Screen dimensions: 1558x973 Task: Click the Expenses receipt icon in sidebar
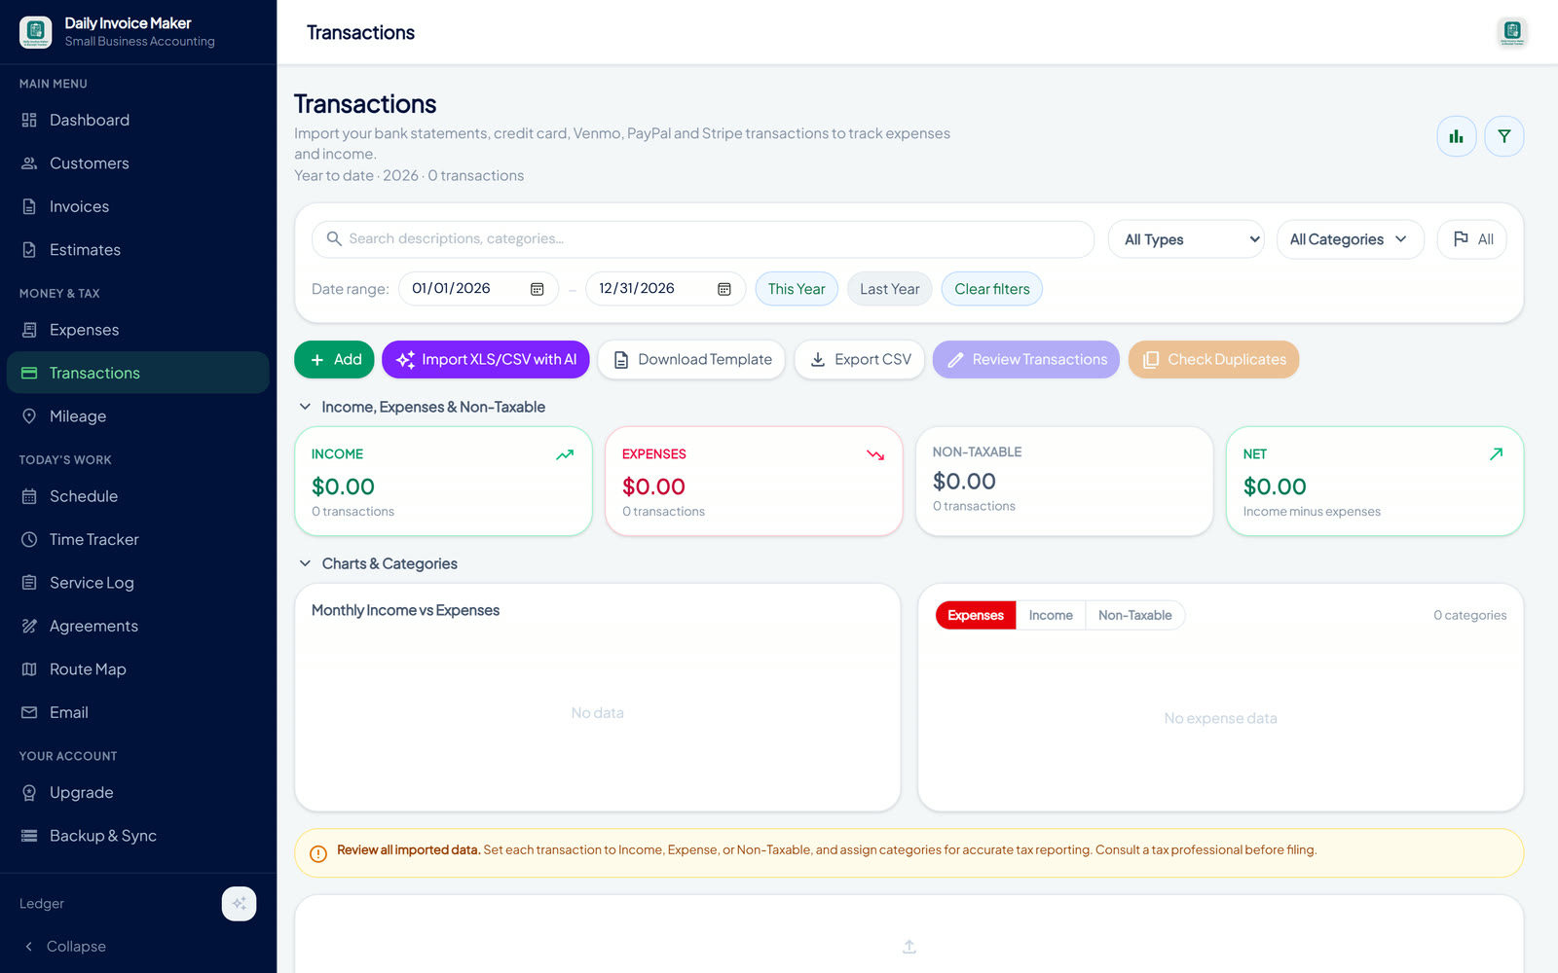point(29,330)
